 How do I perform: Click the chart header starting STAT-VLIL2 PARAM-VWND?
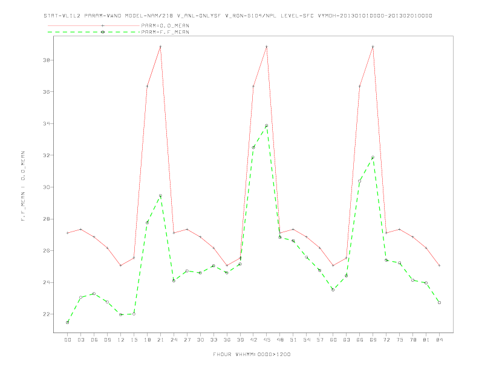pyautogui.click(x=238, y=16)
